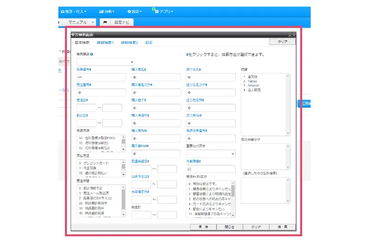The image size is (369, 246).
Task: Click the 購入者Tel search-method label
Action: pos(139,131)
